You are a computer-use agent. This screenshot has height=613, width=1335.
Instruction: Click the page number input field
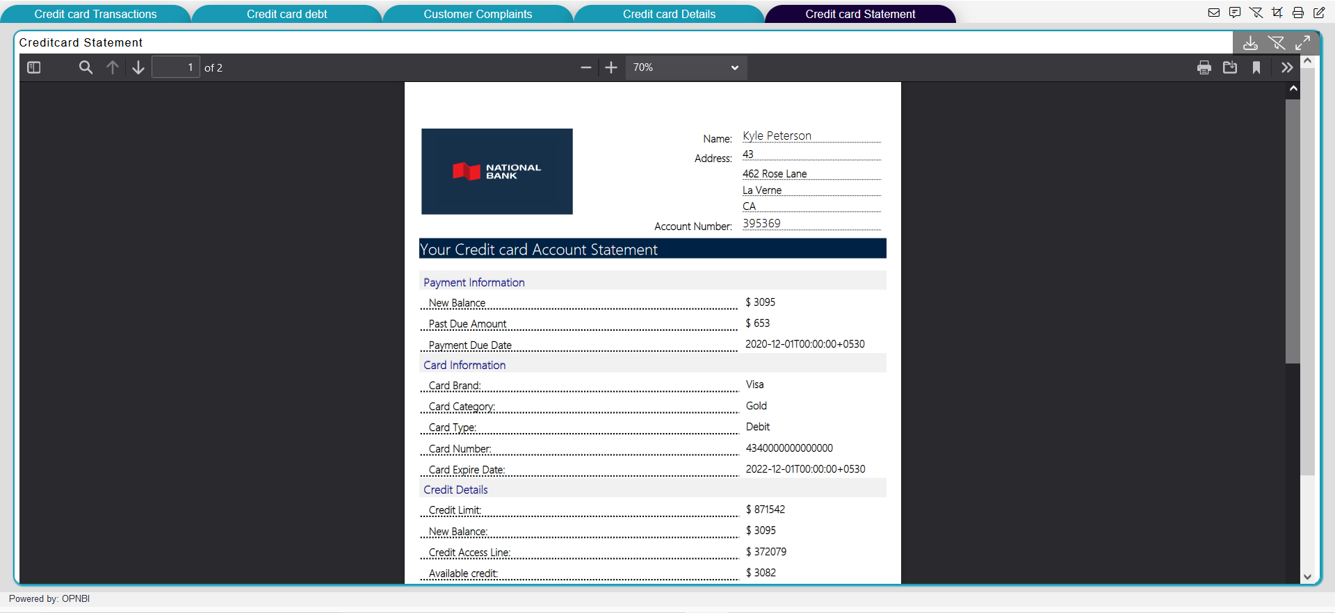click(176, 67)
